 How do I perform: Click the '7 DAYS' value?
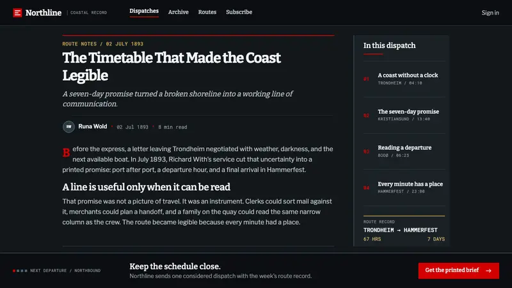click(436, 239)
